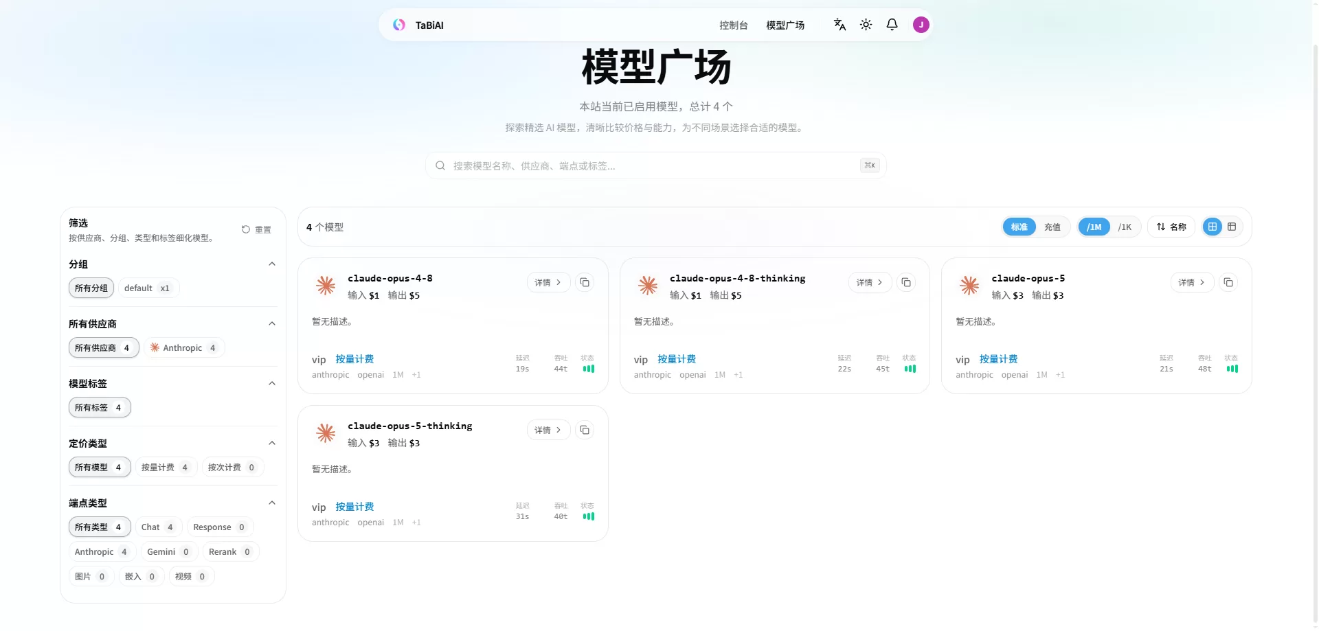Click the search magnifier icon
The image size is (1319, 631).
(x=440, y=165)
